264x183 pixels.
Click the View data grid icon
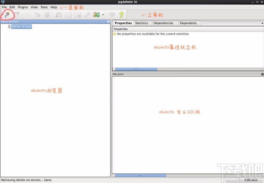click(x=68, y=15)
